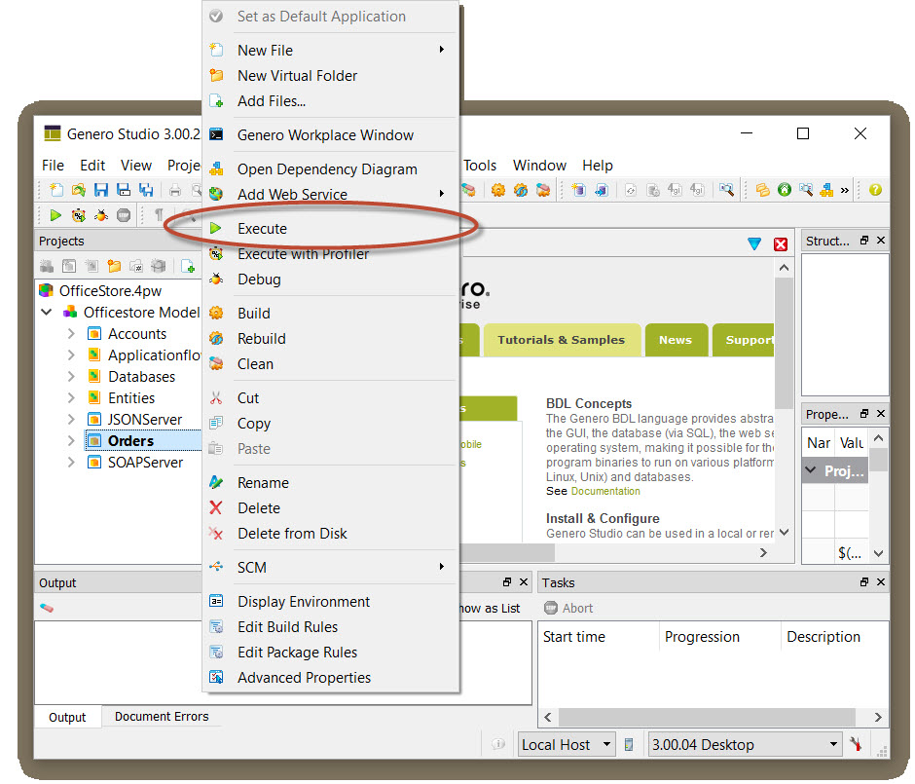Float the Tasks panel

(864, 582)
